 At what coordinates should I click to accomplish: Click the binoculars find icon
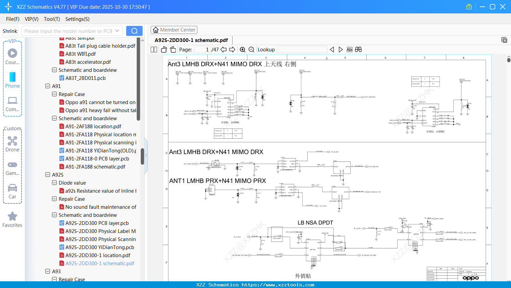click(358, 50)
